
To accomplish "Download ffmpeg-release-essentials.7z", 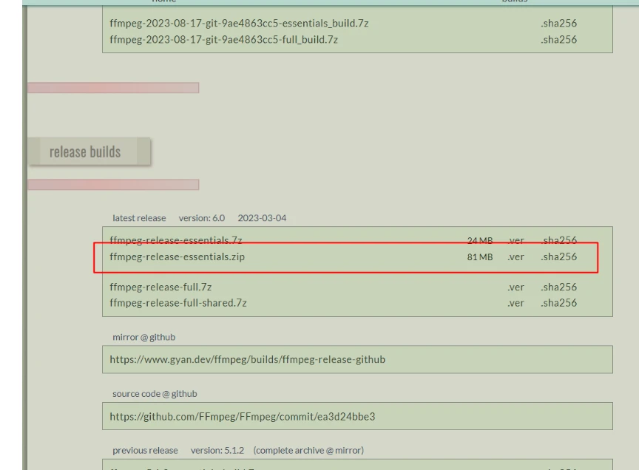I will [x=175, y=240].
